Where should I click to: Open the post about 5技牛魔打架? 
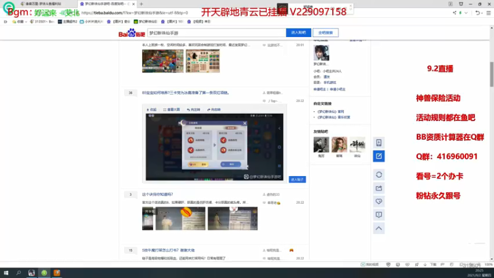[x=168, y=250]
